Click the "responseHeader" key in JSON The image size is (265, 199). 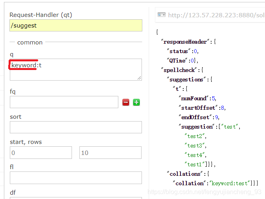point(185,42)
